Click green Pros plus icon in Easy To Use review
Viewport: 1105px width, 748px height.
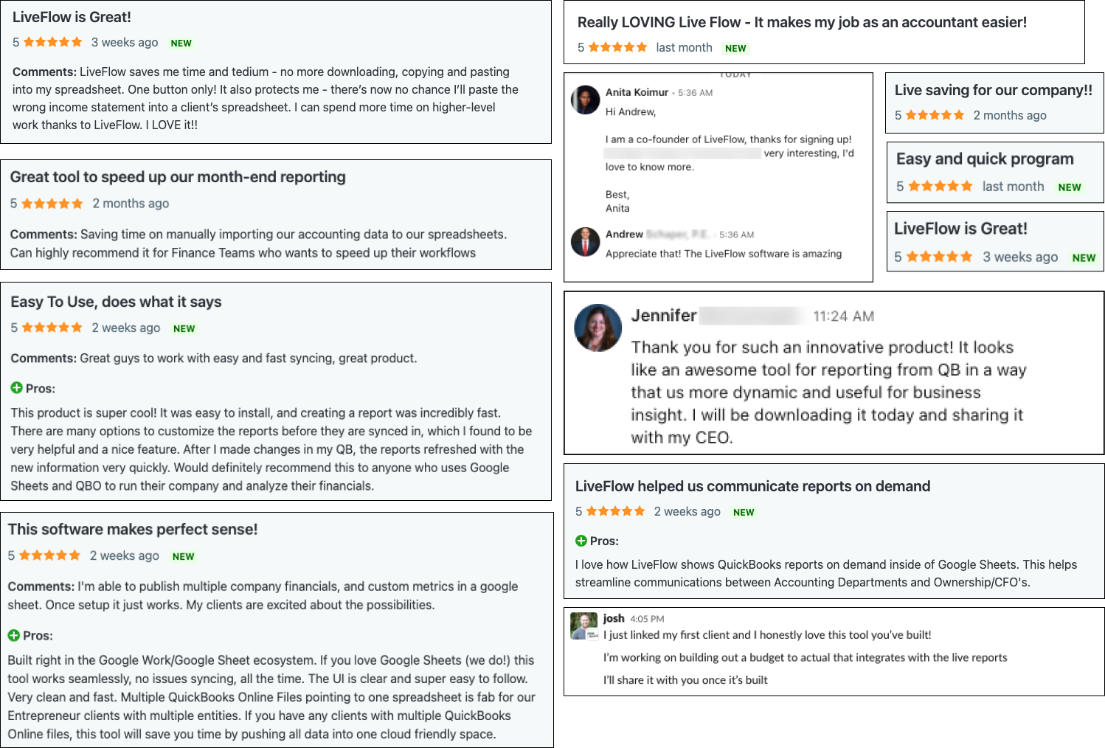pos(16,387)
